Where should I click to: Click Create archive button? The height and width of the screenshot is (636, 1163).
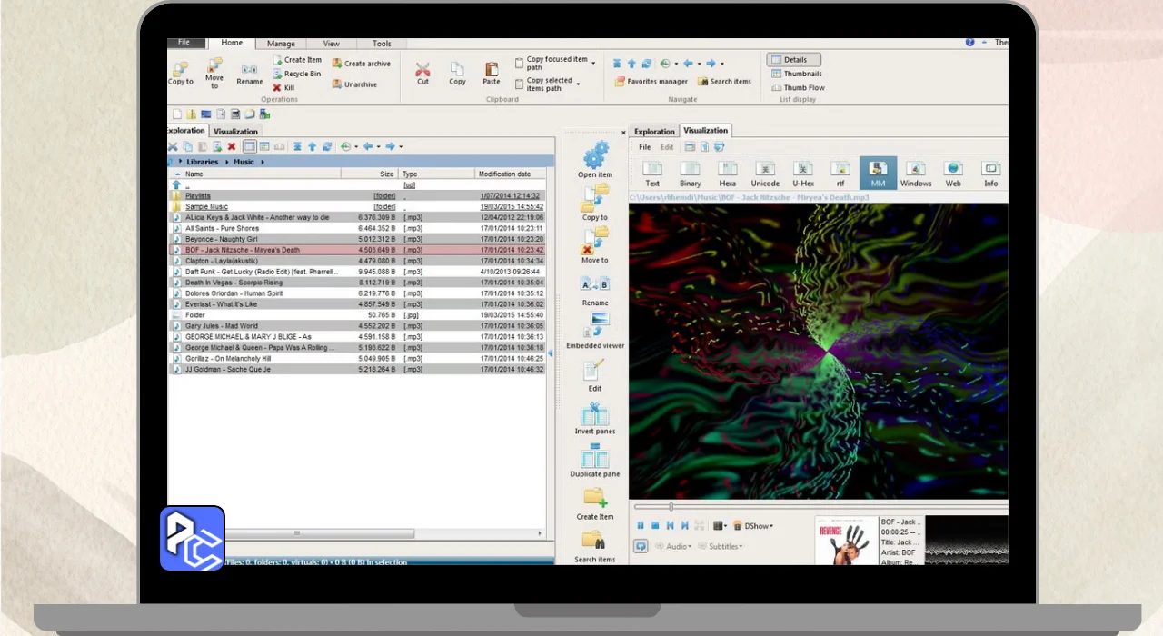[x=361, y=64]
